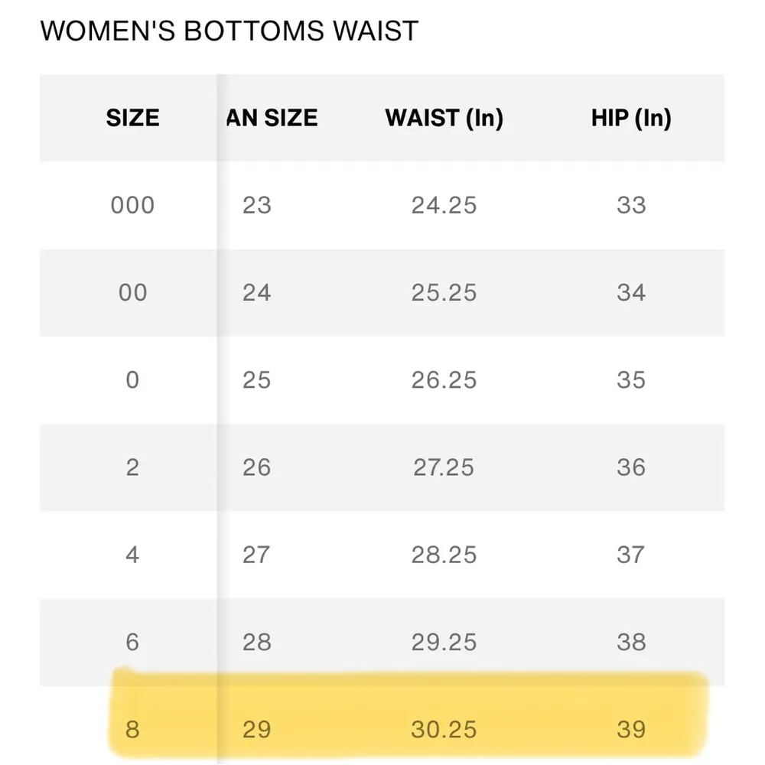
Task: Select the value 28 in the AN SIZE column
Action: pyautogui.click(x=257, y=642)
